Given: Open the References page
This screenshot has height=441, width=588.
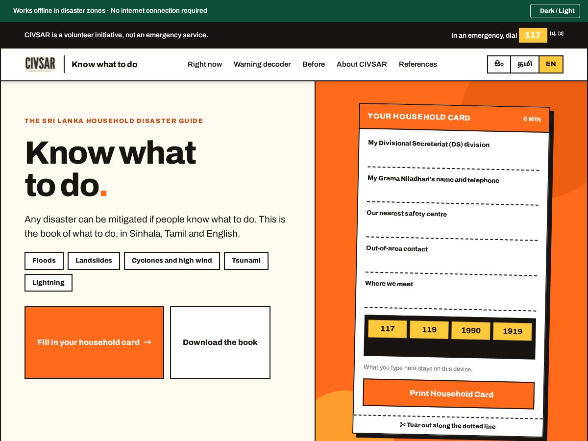Looking at the screenshot, I should tap(418, 64).
